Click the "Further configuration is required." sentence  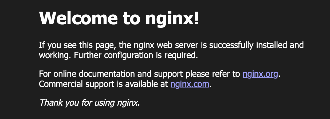point(136,56)
